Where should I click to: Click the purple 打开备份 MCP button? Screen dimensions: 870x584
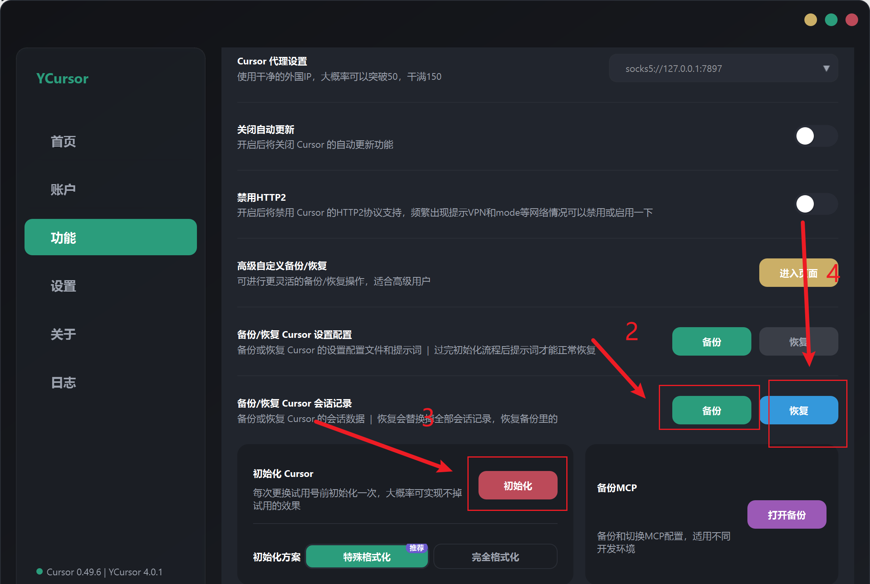(787, 515)
